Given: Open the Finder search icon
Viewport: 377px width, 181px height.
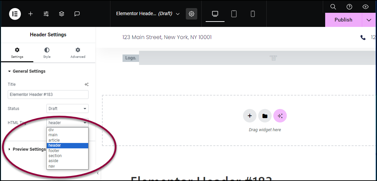Looking at the screenshot, I should tap(333, 7).
